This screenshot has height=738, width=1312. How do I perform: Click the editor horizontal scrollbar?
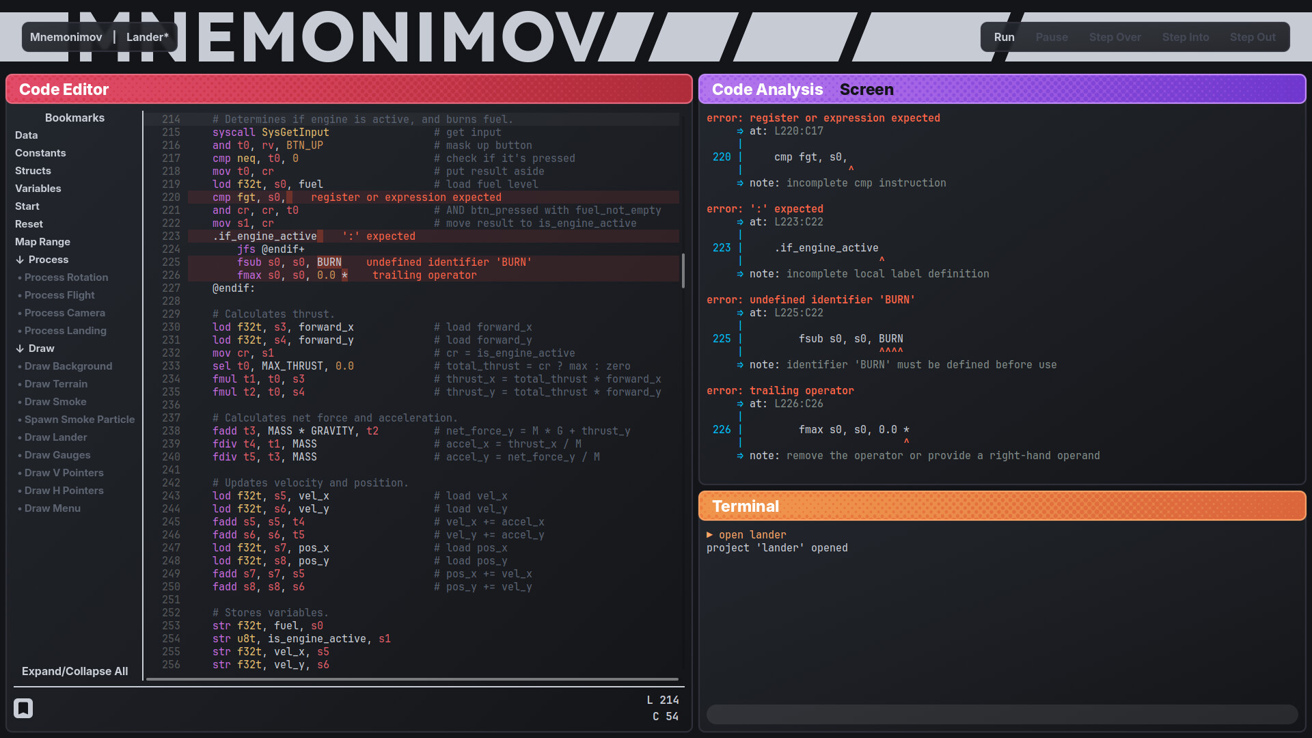coord(412,679)
